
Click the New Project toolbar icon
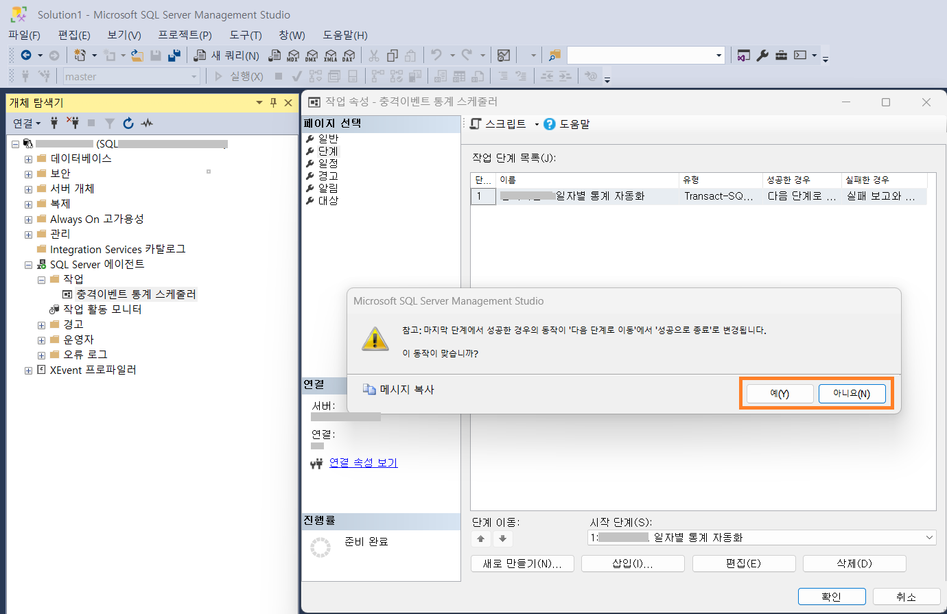[x=80, y=56]
